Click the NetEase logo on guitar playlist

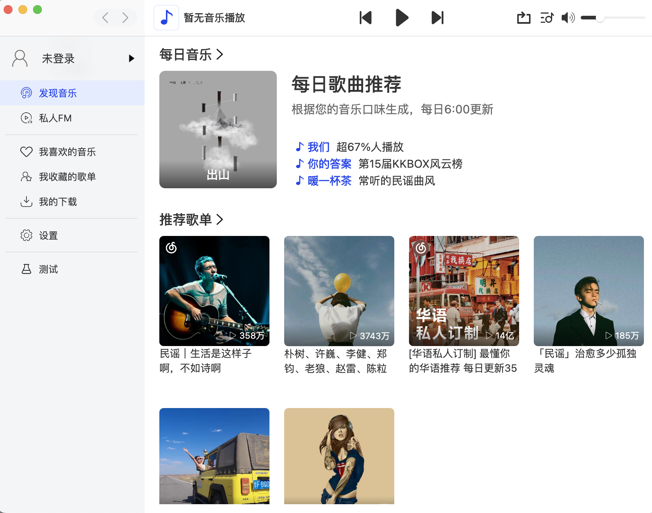171,248
